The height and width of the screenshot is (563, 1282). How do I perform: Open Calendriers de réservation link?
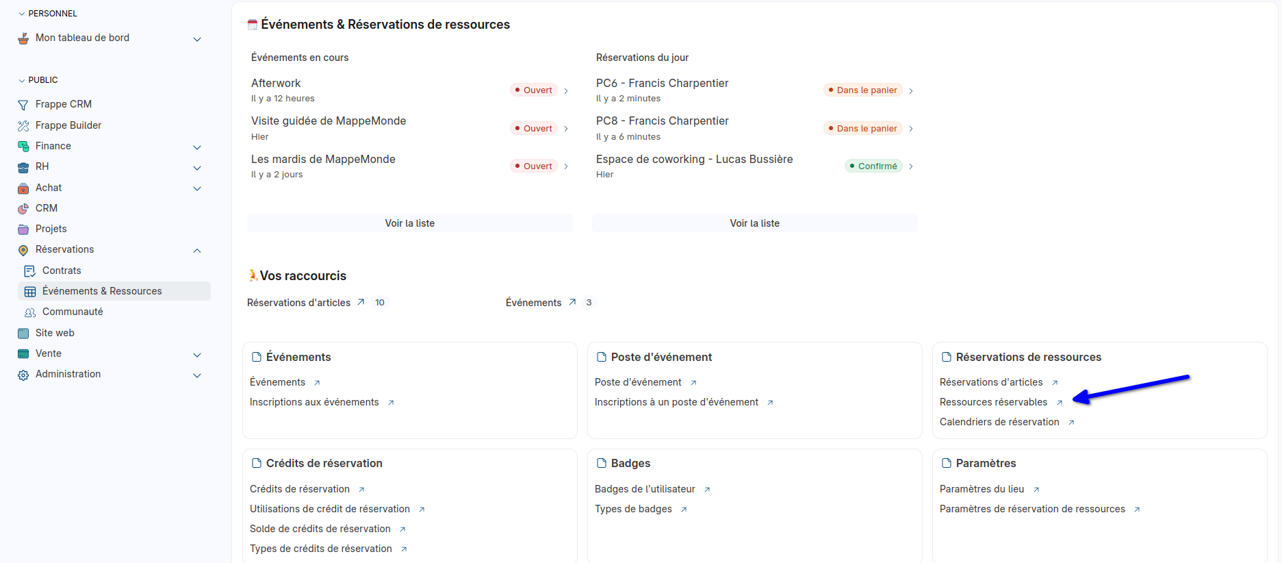(x=999, y=422)
